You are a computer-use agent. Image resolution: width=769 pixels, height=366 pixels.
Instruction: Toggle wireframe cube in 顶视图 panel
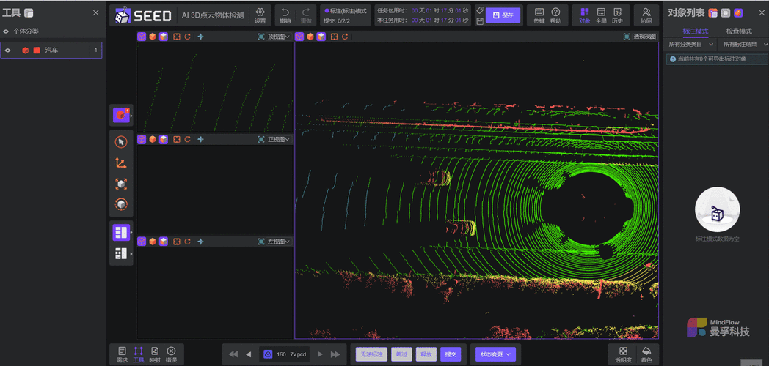(142, 37)
